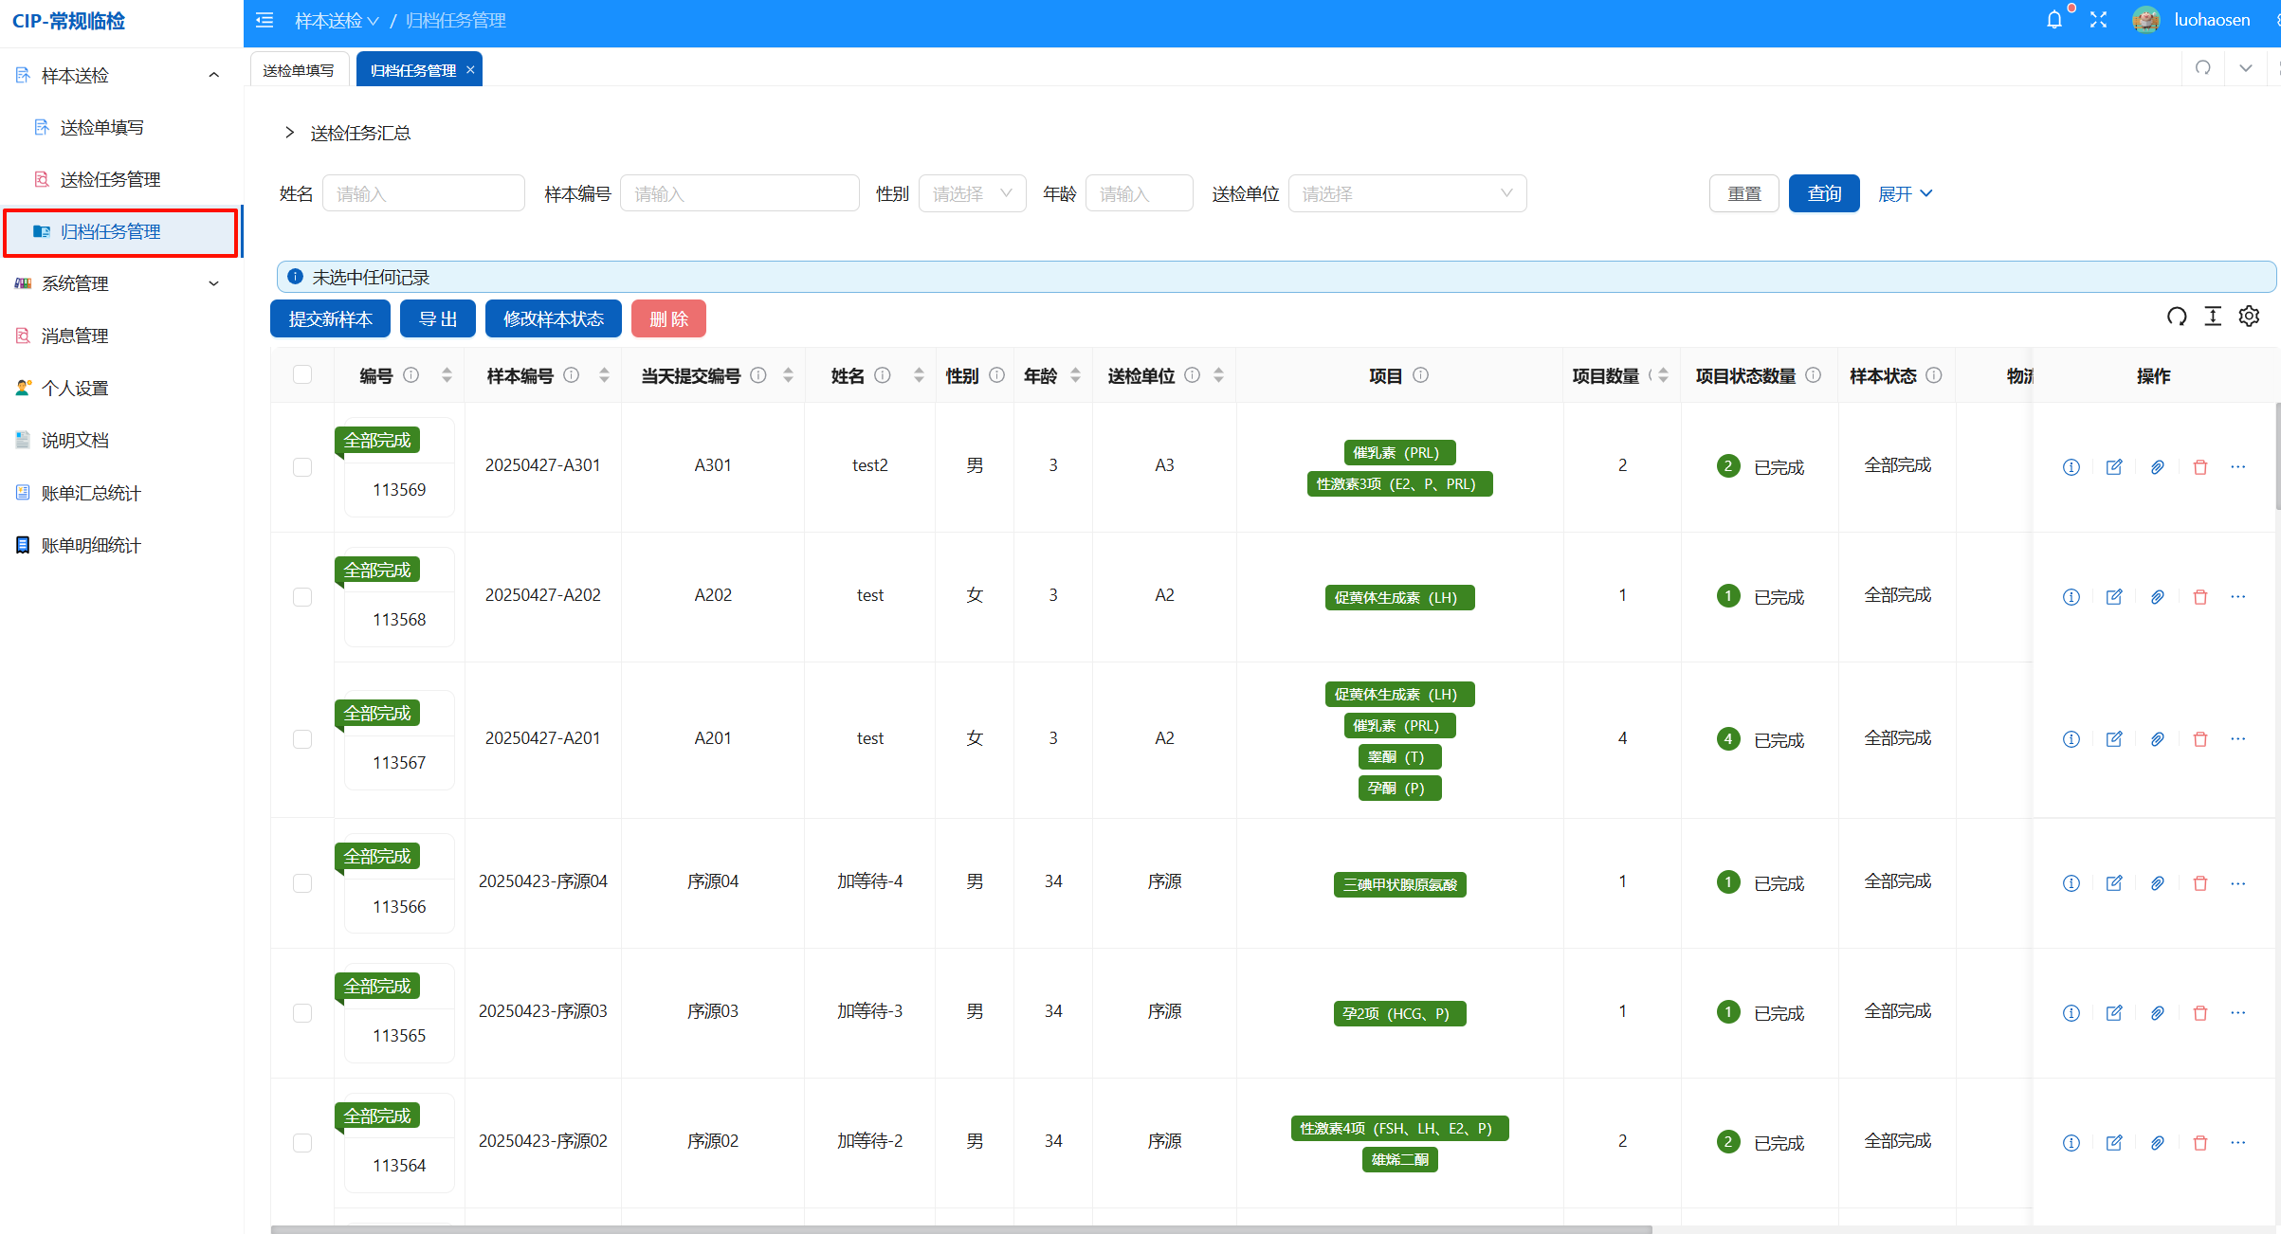The width and height of the screenshot is (2281, 1234).
Task: View details info icon for record 113566
Action: tap(2071, 883)
